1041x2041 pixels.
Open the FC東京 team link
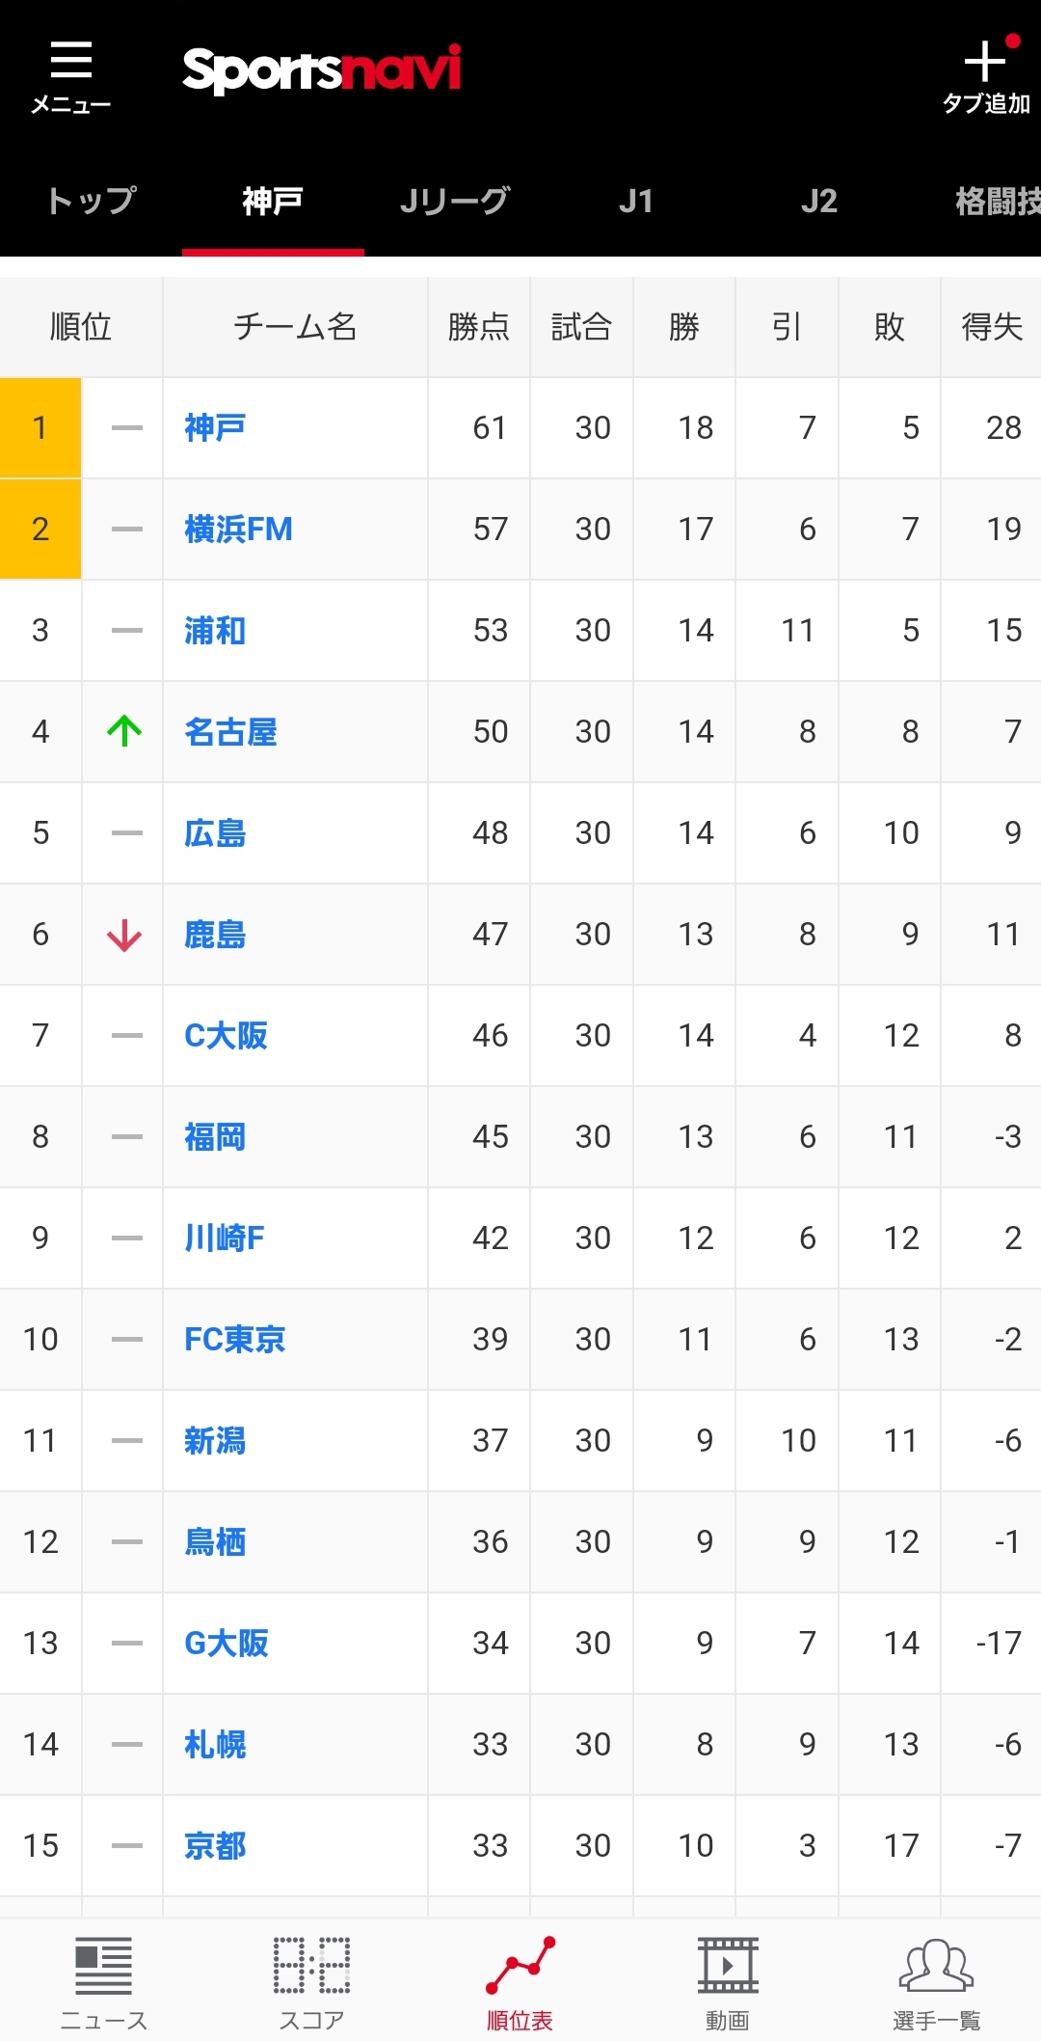coord(235,1339)
